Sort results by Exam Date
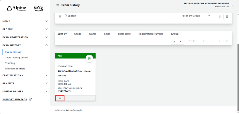Viewport: 239px width, 114px height. coord(124,34)
